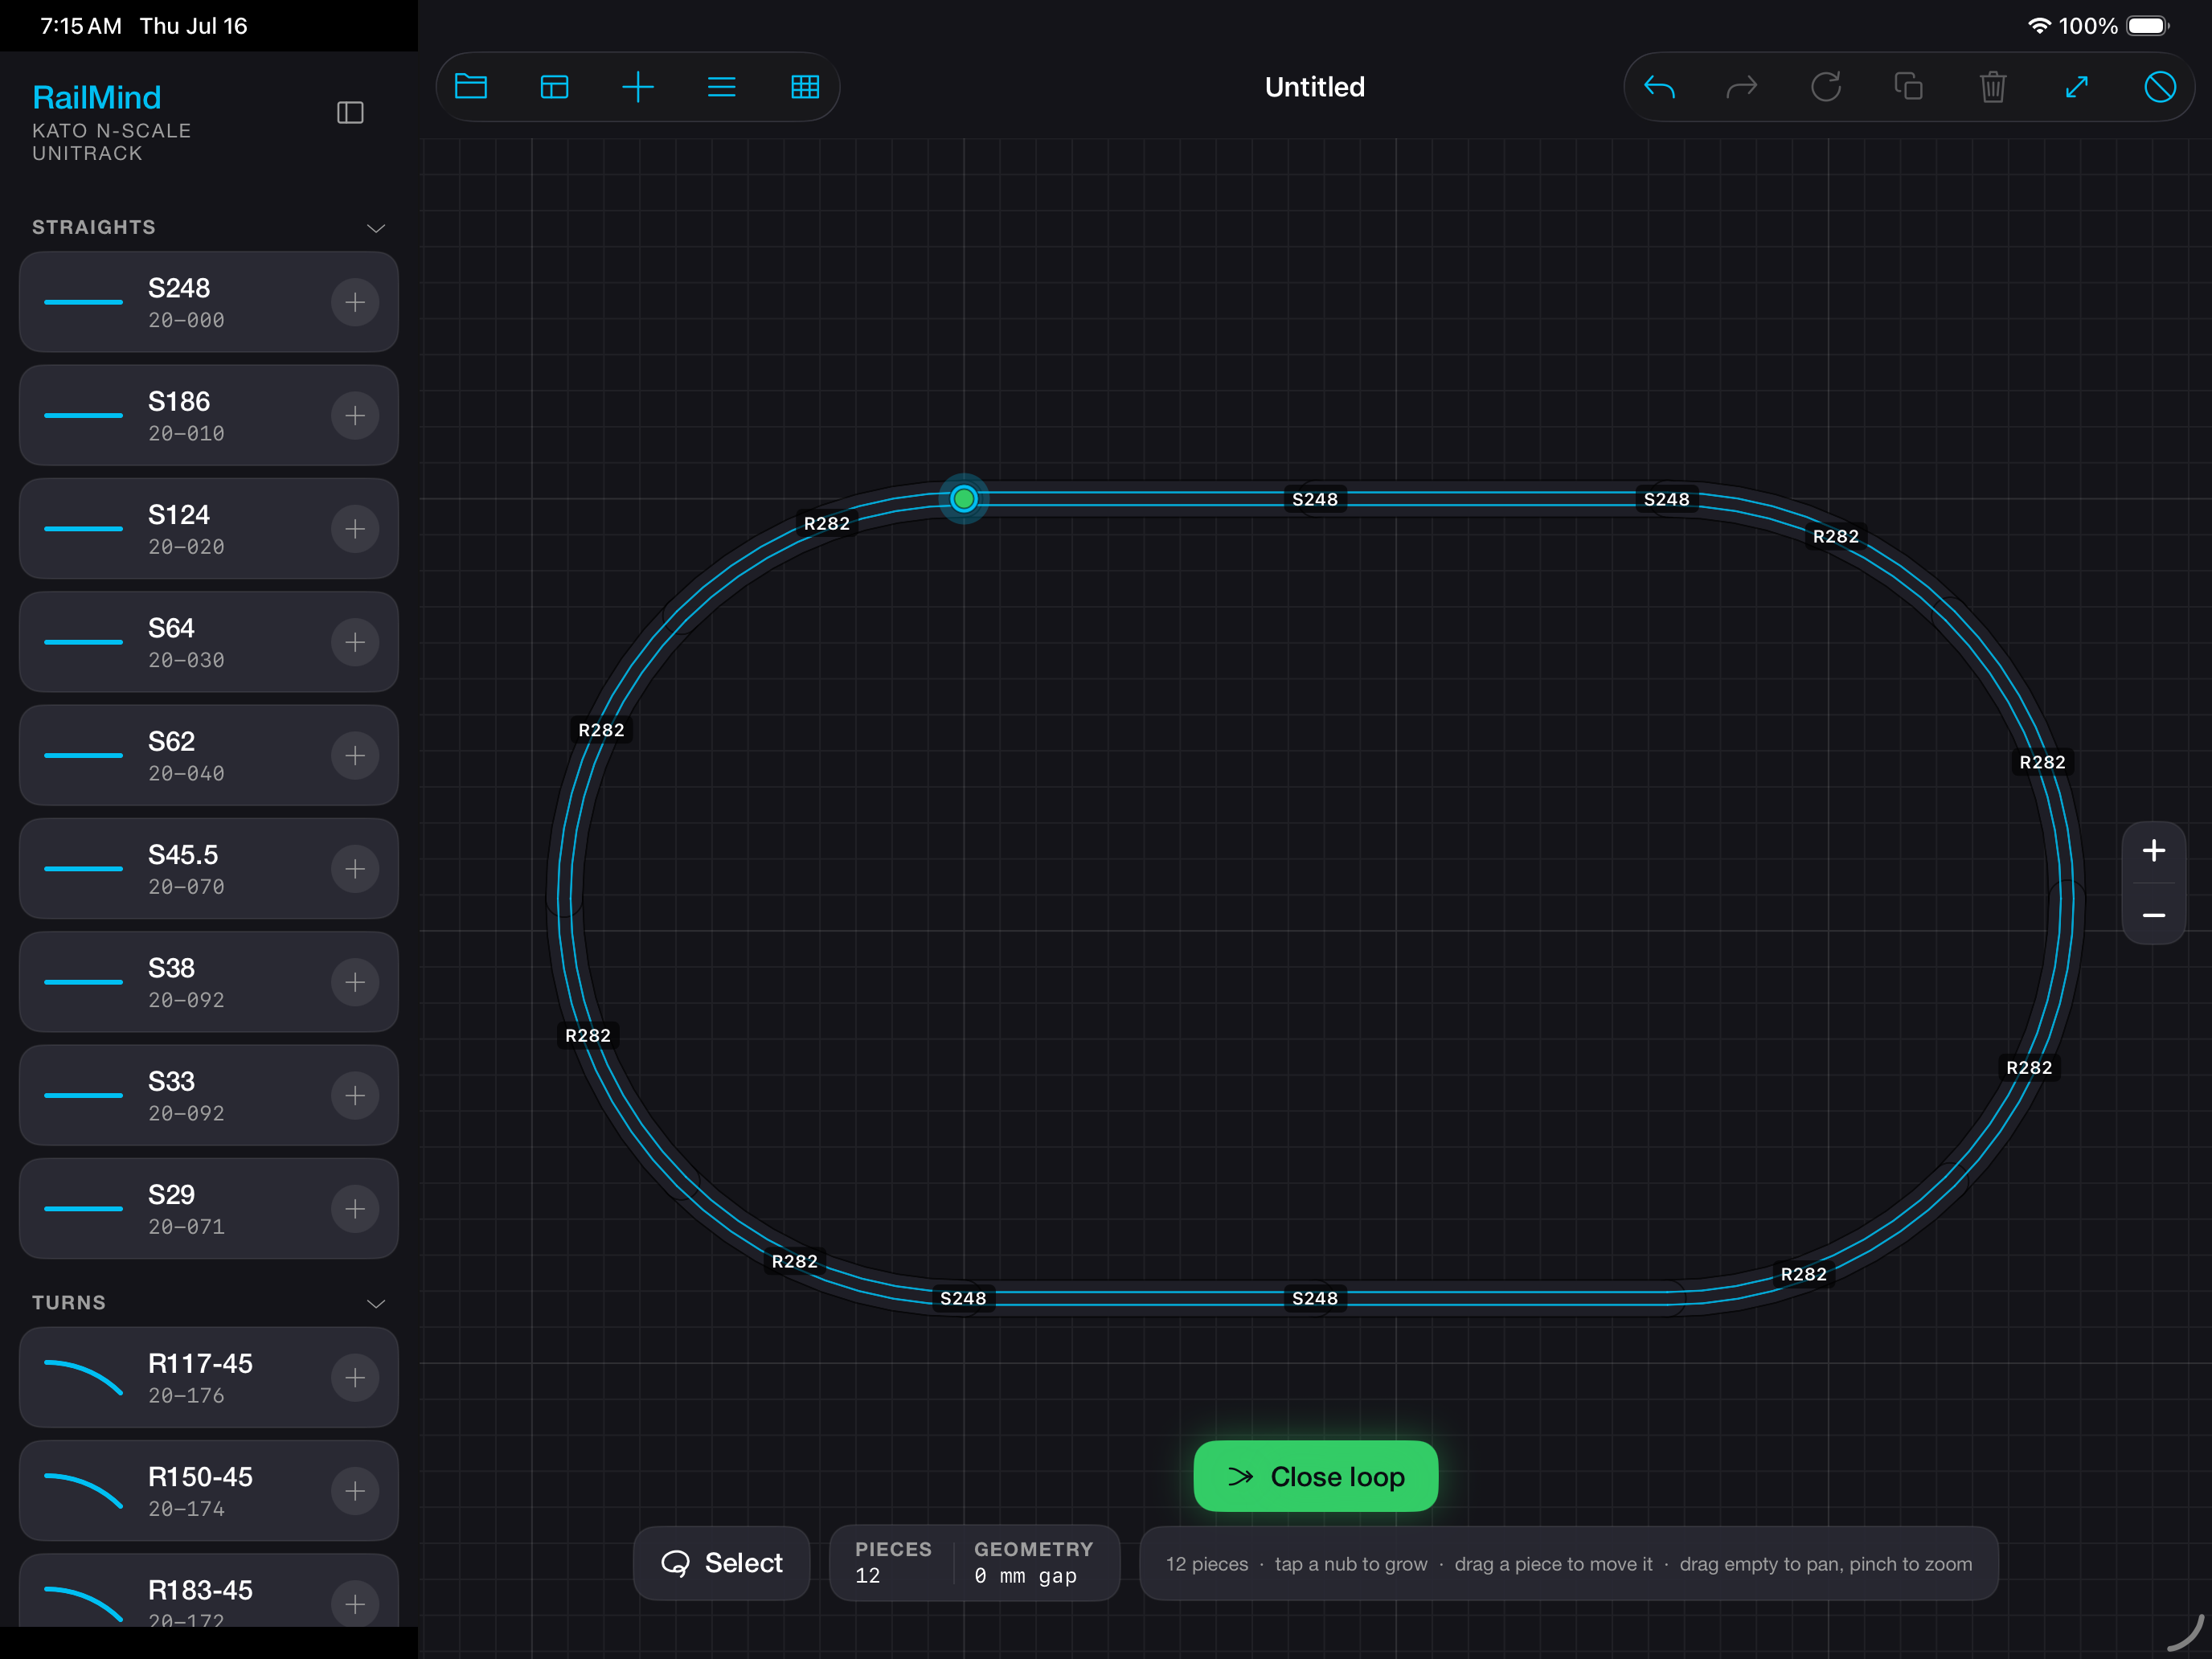Undo the last action
The image size is (2212, 1659).
click(x=1659, y=87)
